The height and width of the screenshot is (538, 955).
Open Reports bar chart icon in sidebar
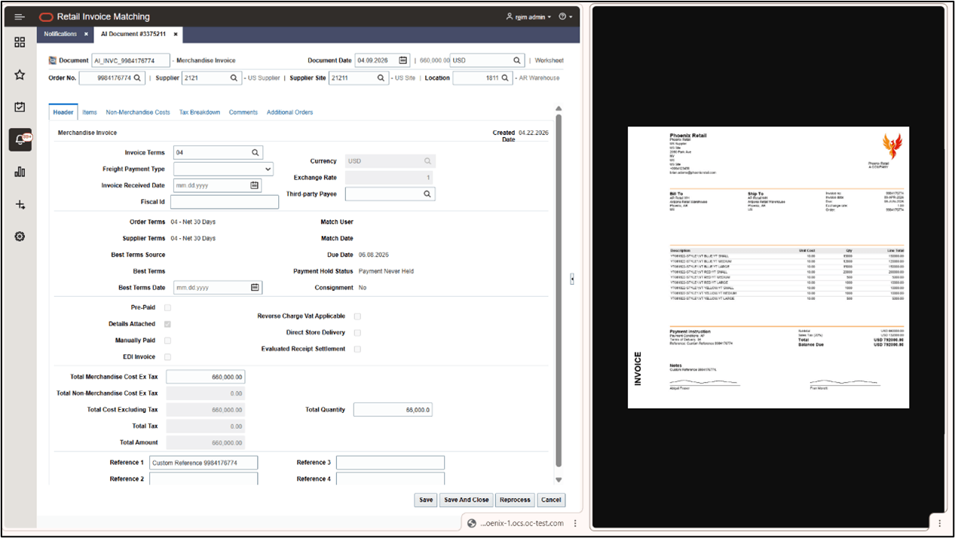click(20, 172)
